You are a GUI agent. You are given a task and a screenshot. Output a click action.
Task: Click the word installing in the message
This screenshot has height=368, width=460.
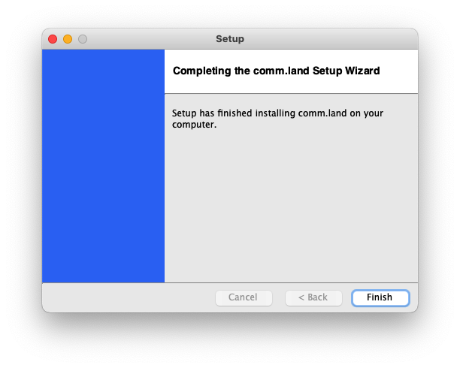tap(275, 113)
